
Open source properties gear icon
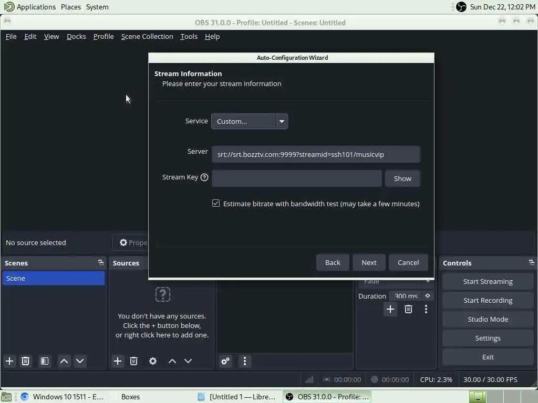tap(153, 361)
